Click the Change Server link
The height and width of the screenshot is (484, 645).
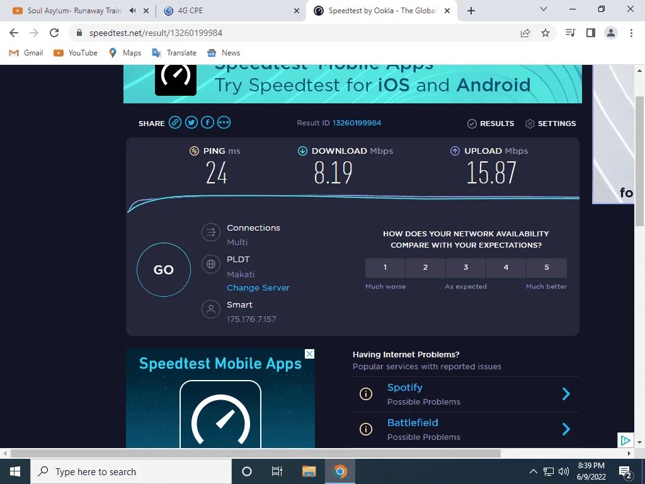click(258, 287)
